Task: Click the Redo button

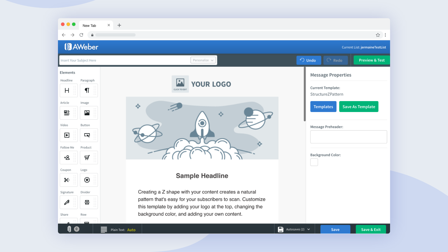Action: [335, 60]
